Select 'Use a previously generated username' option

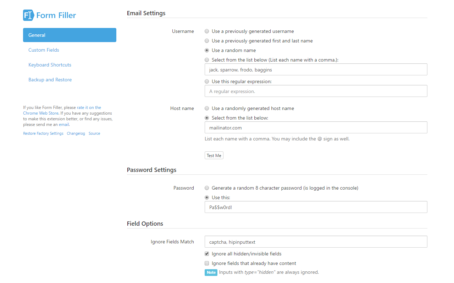[207, 31]
